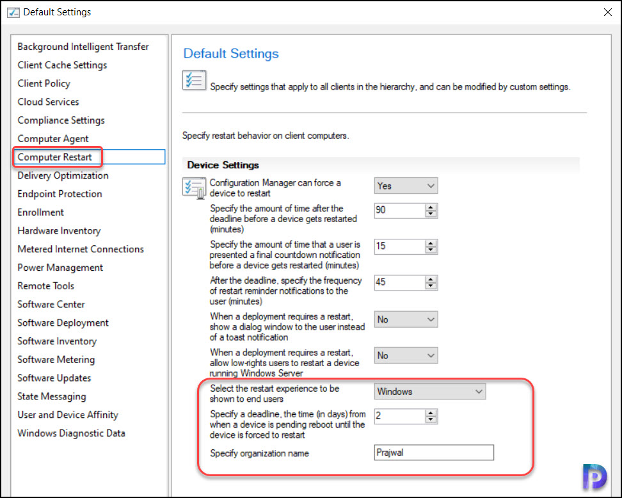Open Software Inventory settings

click(57, 341)
